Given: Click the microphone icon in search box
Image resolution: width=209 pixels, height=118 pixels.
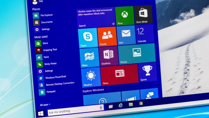Looking at the screenshot, I should click(x=101, y=107).
